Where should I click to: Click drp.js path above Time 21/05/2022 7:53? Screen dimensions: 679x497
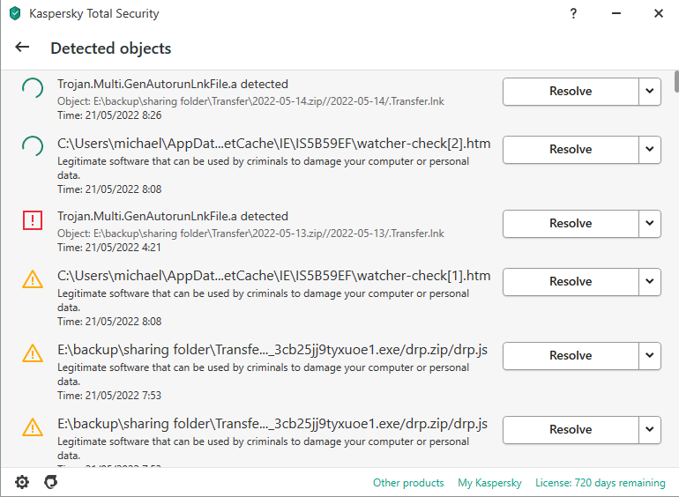272,350
